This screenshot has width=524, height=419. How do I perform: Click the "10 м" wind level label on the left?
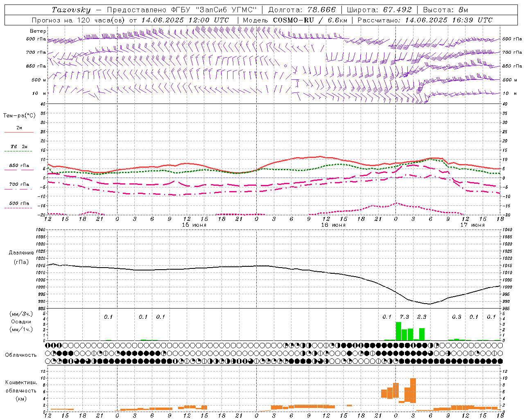(39, 93)
